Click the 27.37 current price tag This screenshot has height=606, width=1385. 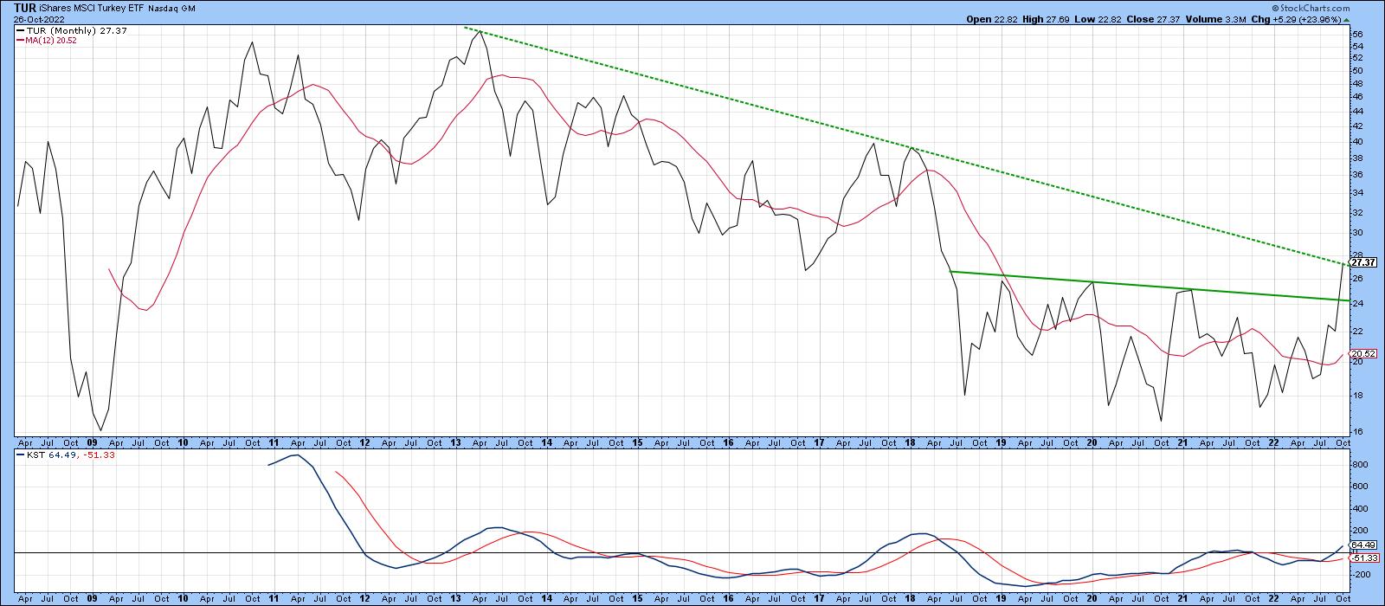click(x=1362, y=262)
